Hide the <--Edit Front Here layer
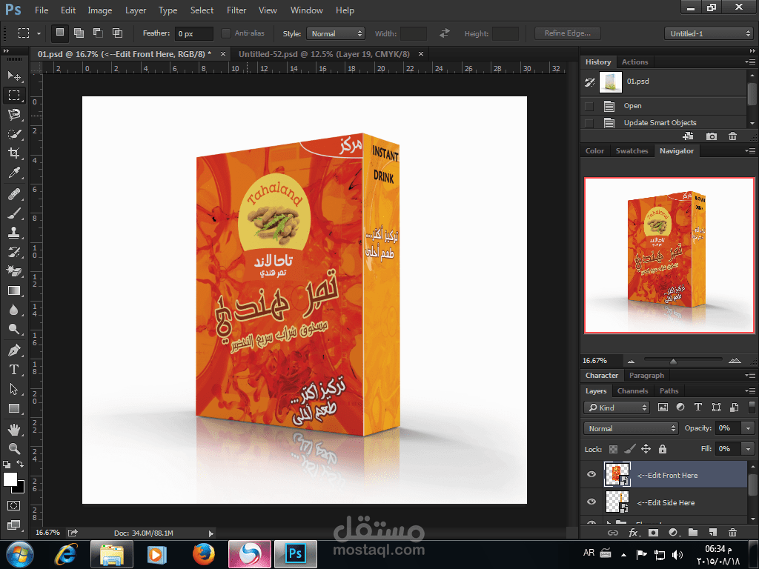The image size is (759, 569). point(591,474)
